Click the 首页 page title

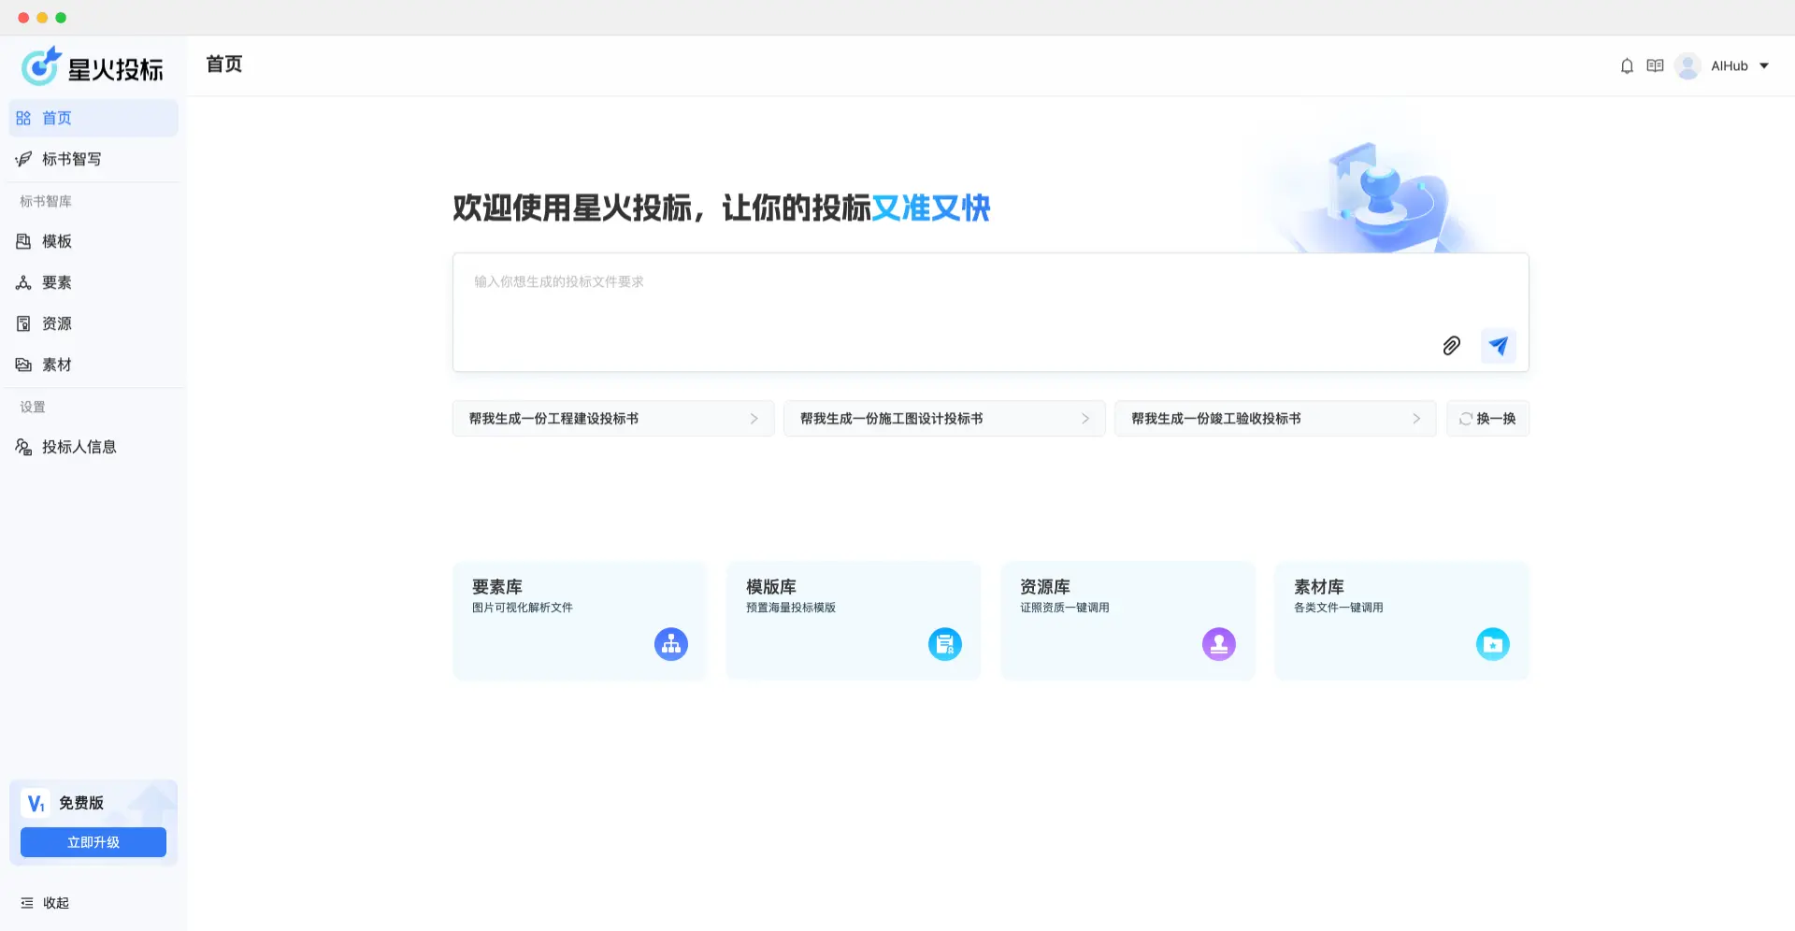[223, 64]
